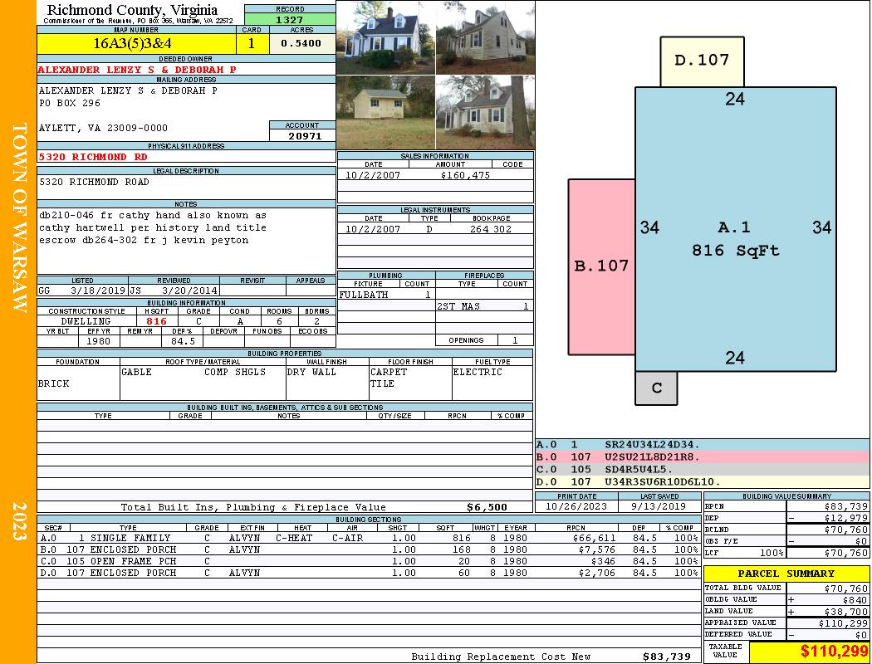Click the gray C section in the sketch

656,388
